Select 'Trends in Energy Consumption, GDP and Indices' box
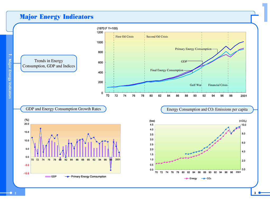270x202 pixels. pos(49,64)
